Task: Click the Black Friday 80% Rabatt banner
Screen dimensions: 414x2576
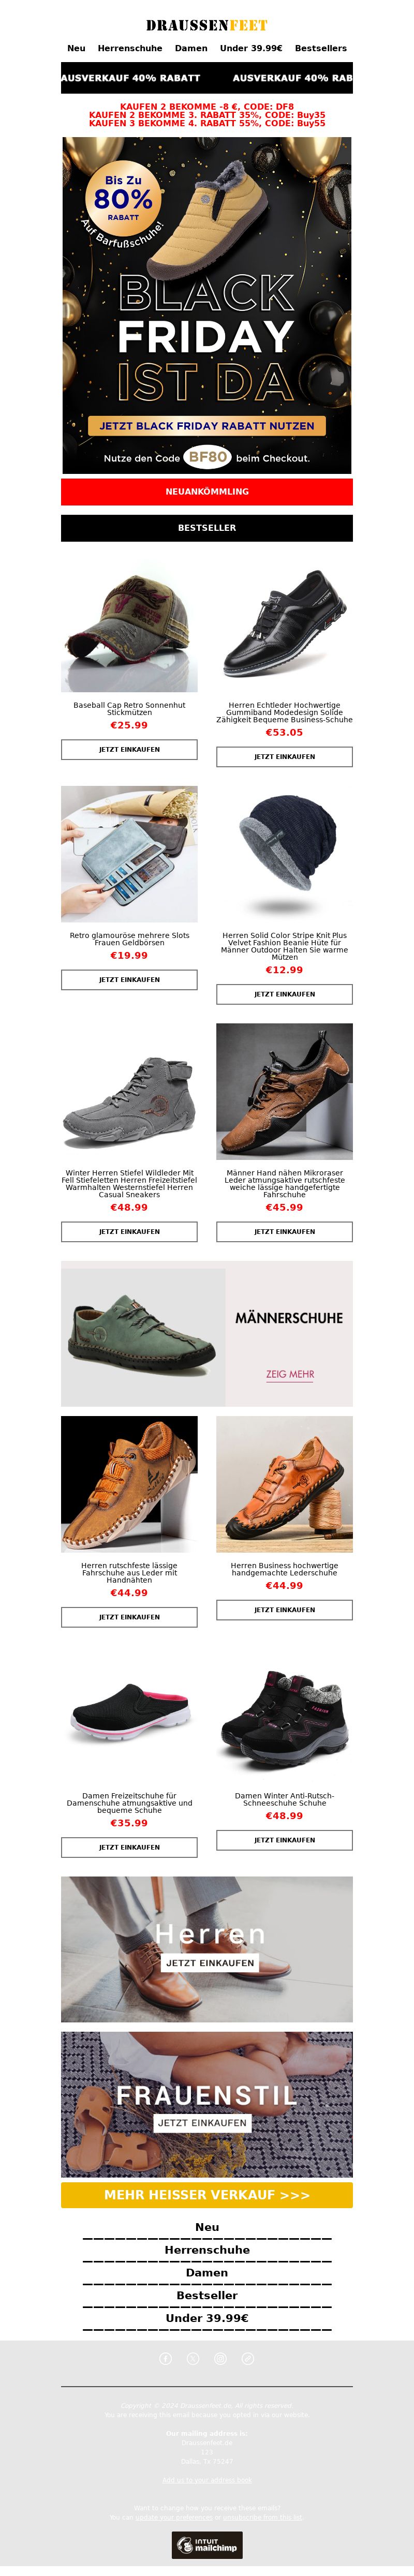Action: (x=207, y=305)
